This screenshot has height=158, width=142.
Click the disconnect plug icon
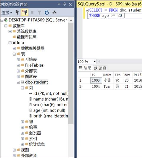click(x=25, y=12)
